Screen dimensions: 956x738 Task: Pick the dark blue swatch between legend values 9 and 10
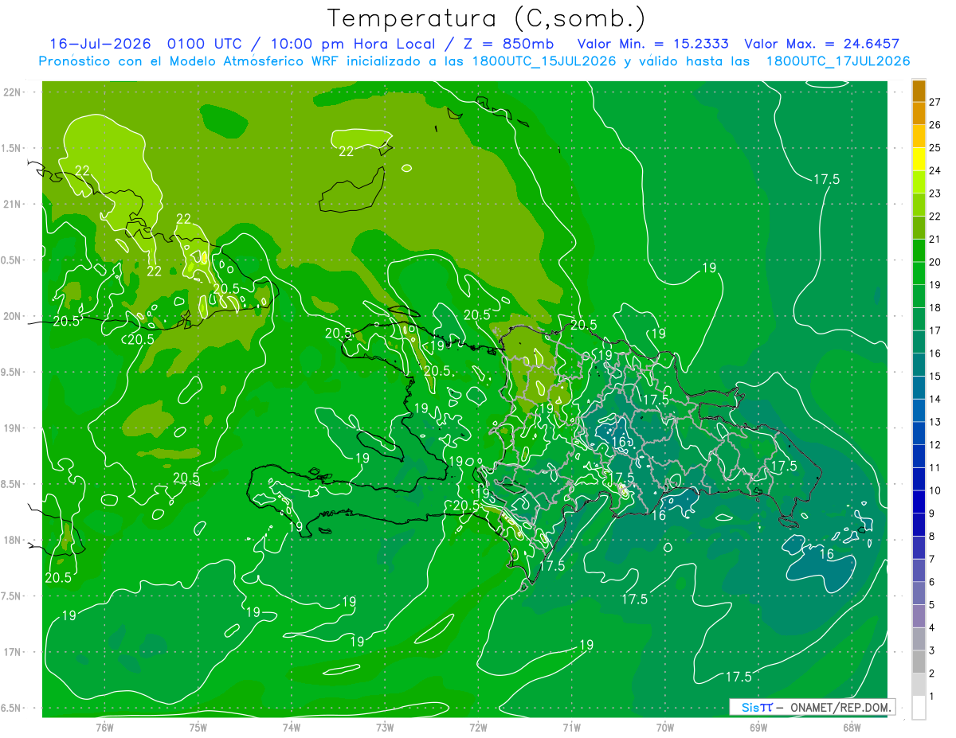pyautogui.click(x=919, y=502)
